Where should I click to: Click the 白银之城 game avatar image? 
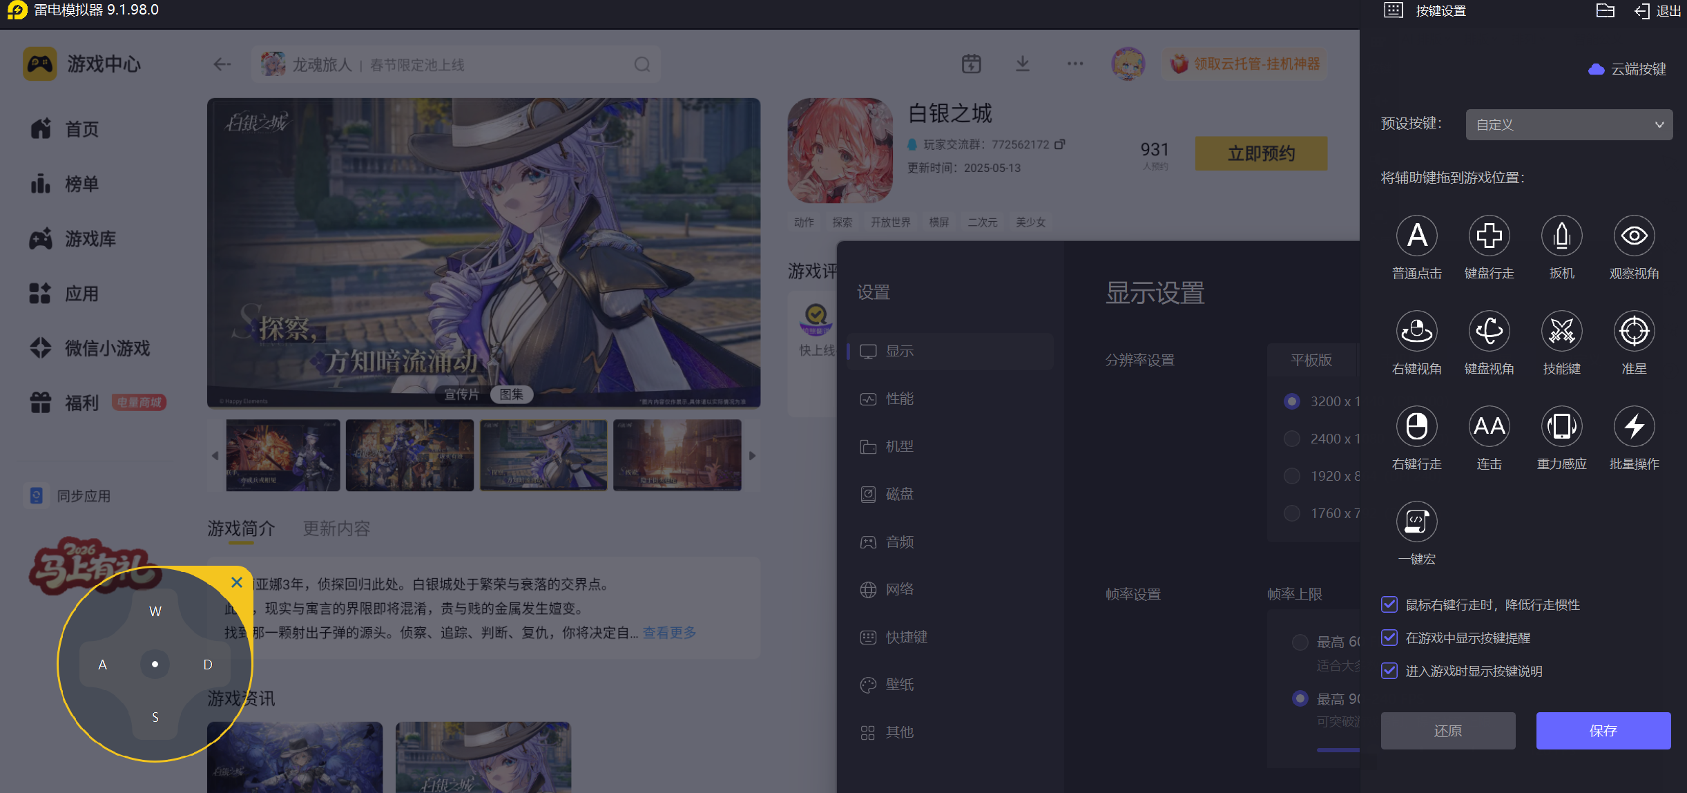[840, 150]
